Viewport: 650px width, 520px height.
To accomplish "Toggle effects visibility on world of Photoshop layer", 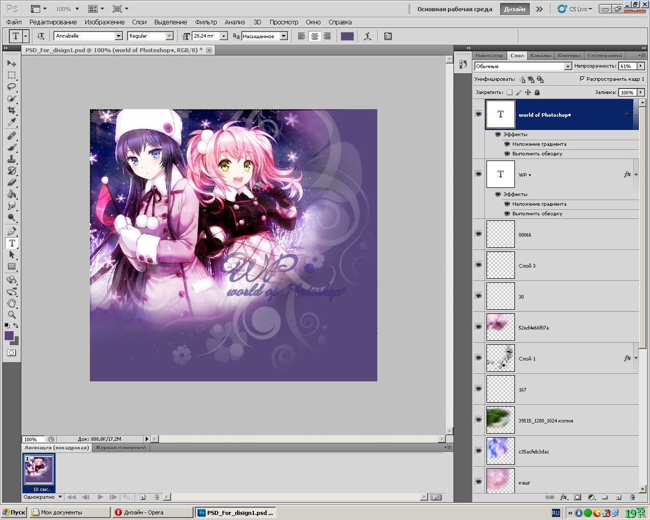I will tap(498, 135).
